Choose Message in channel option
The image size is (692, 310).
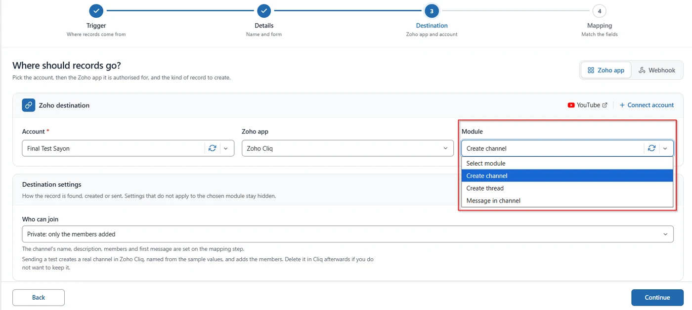[x=567, y=201]
